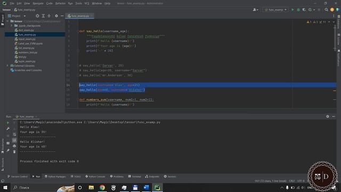Go to the next highlighted error arrow
The image size is (341, 192).
[x=334, y=22]
